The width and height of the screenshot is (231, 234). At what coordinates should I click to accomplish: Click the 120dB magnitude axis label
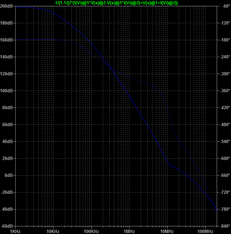6,74
